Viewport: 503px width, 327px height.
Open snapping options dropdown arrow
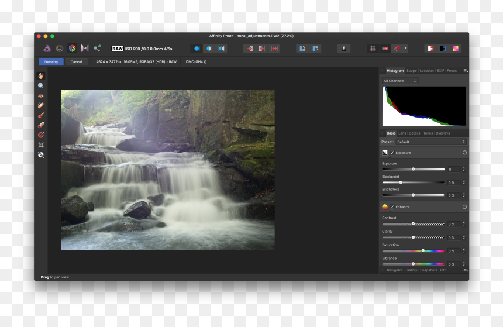pos(406,49)
